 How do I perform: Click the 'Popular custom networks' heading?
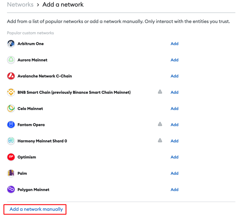[x=30, y=33]
